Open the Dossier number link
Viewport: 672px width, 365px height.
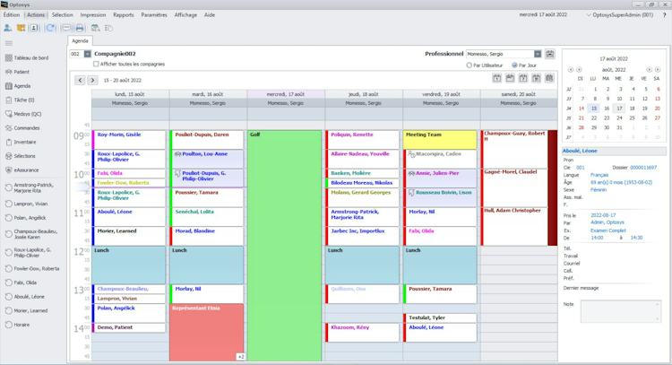(x=642, y=168)
